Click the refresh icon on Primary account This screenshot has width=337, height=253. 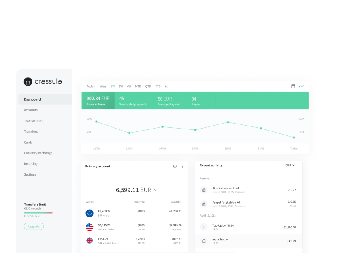coord(175,167)
